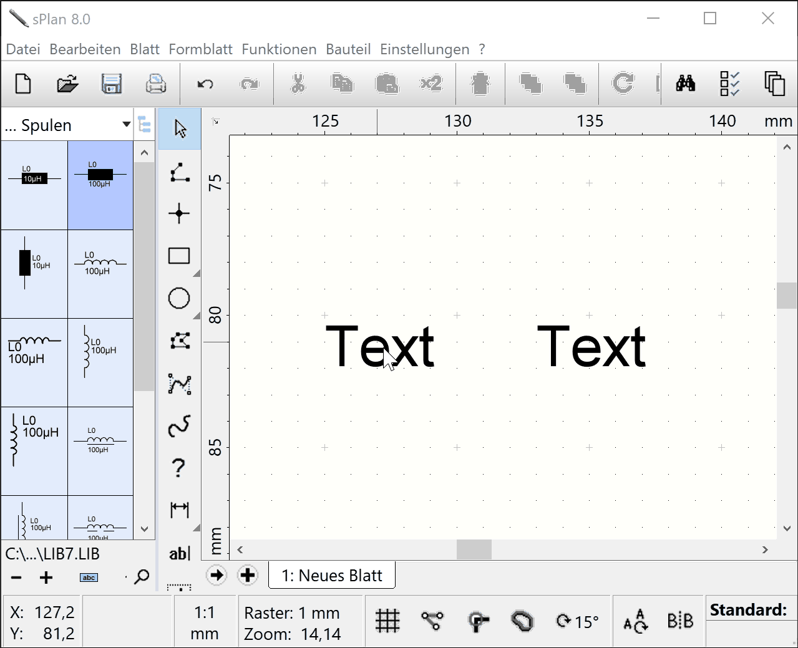Paste from clipboard with the toolbar icon
Screen dimensions: 798x648
[387, 84]
